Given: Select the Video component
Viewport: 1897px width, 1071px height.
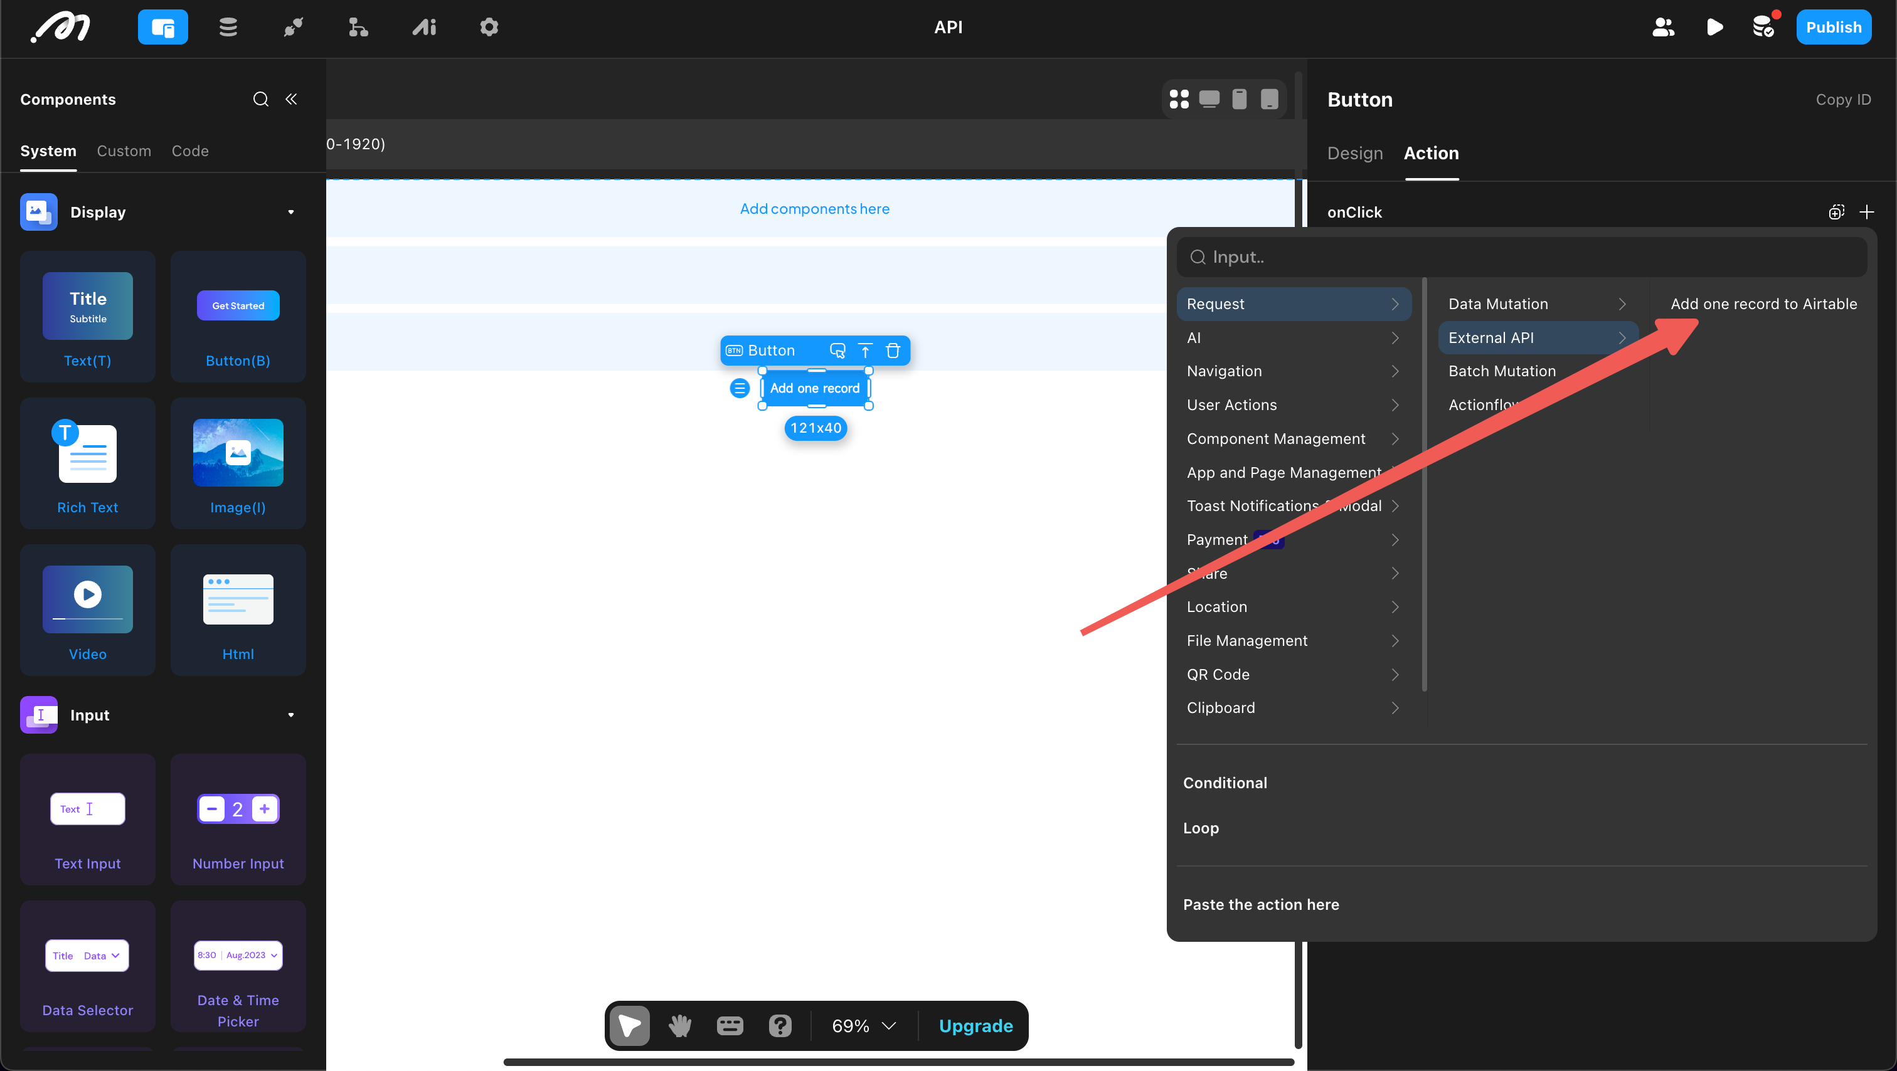Looking at the screenshot, I should (x=88, y=610).
